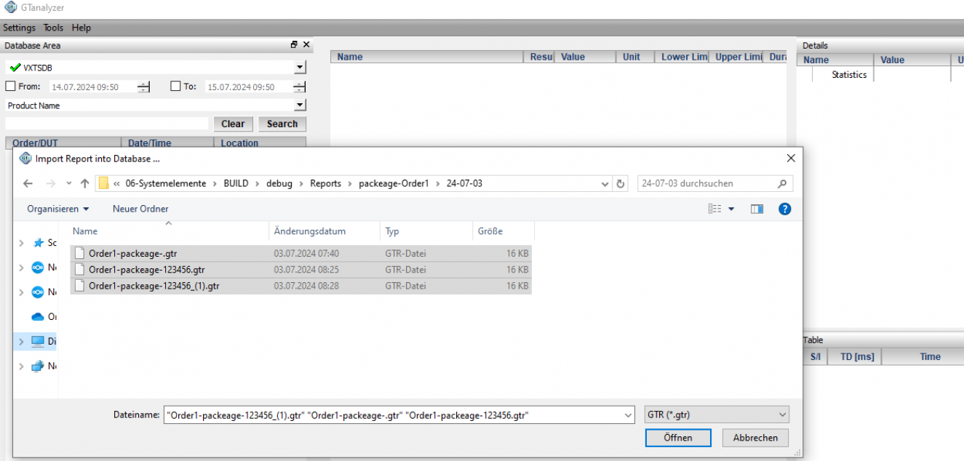The image size is (964, 461).
Task: Enable the From date checkbox
Action: (x=10, y=87)
